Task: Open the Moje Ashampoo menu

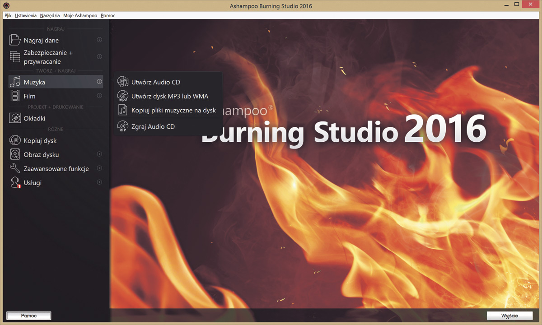Action: (x=80, y=15)
